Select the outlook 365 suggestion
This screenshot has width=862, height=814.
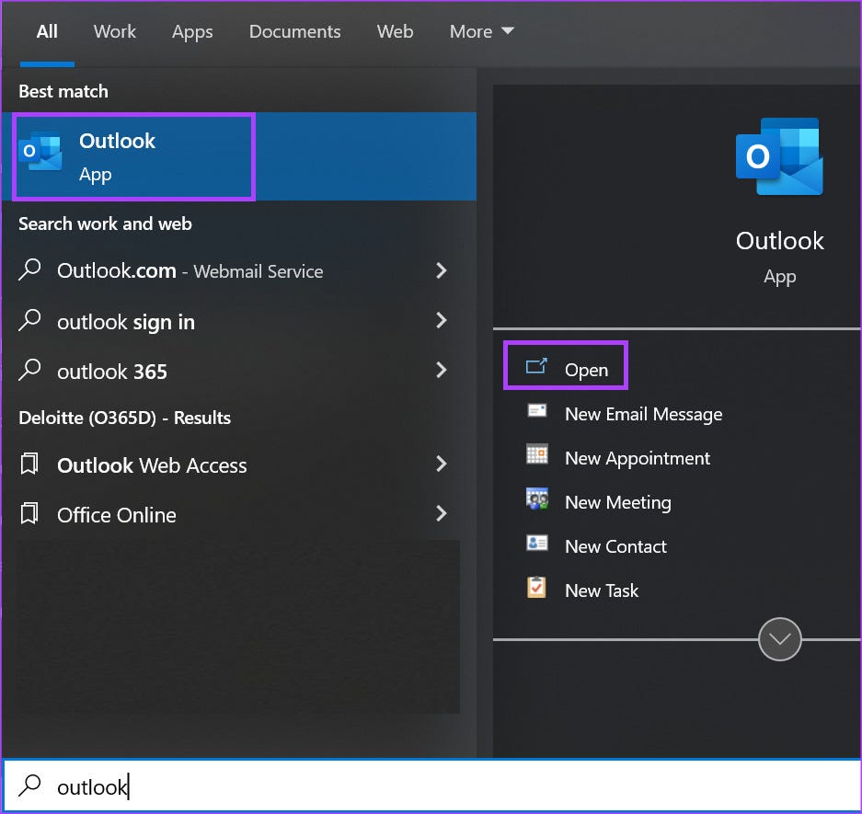pyautogui.click(x=442, y=371)
